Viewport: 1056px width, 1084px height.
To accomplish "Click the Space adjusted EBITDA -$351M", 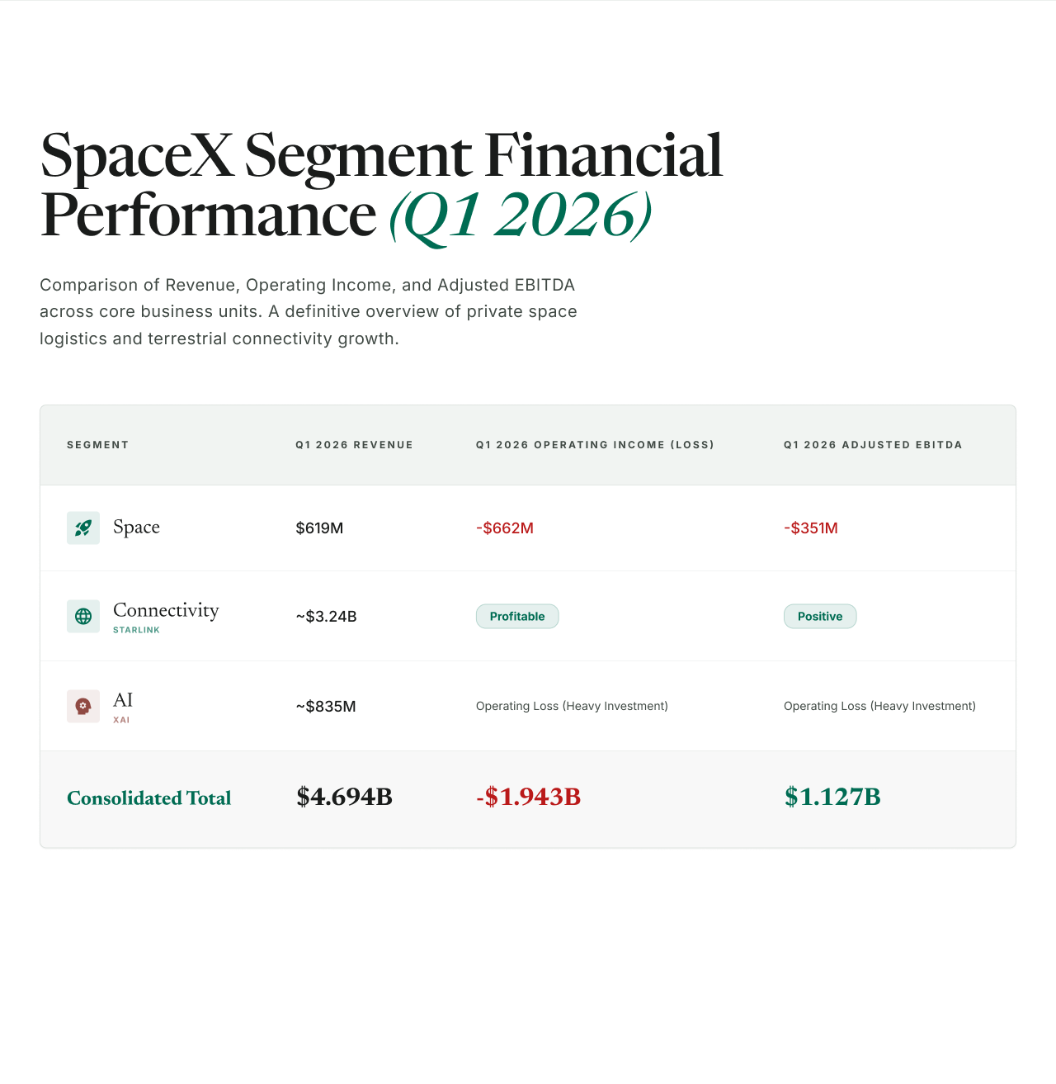I will pyautogui.click(x=811, y=528).
